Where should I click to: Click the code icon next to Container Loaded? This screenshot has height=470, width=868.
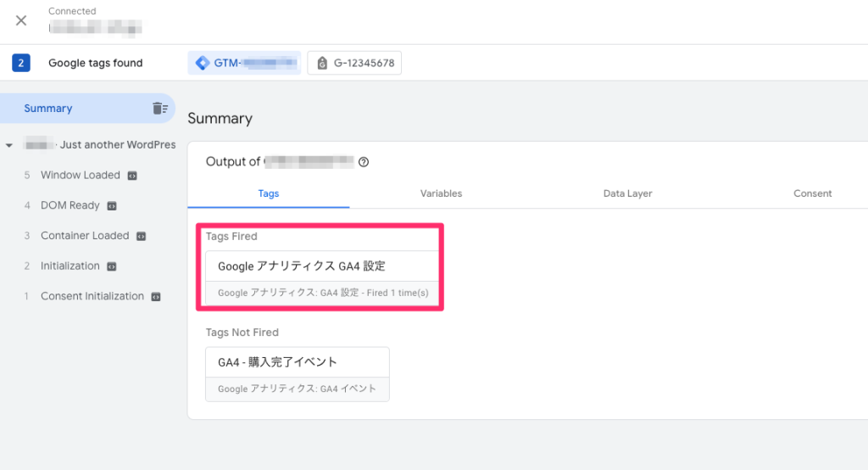tap(142, 236)
